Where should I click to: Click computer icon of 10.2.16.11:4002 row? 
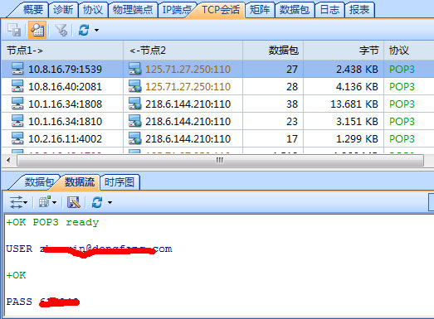pyautogui.click(x=17, y=138)
